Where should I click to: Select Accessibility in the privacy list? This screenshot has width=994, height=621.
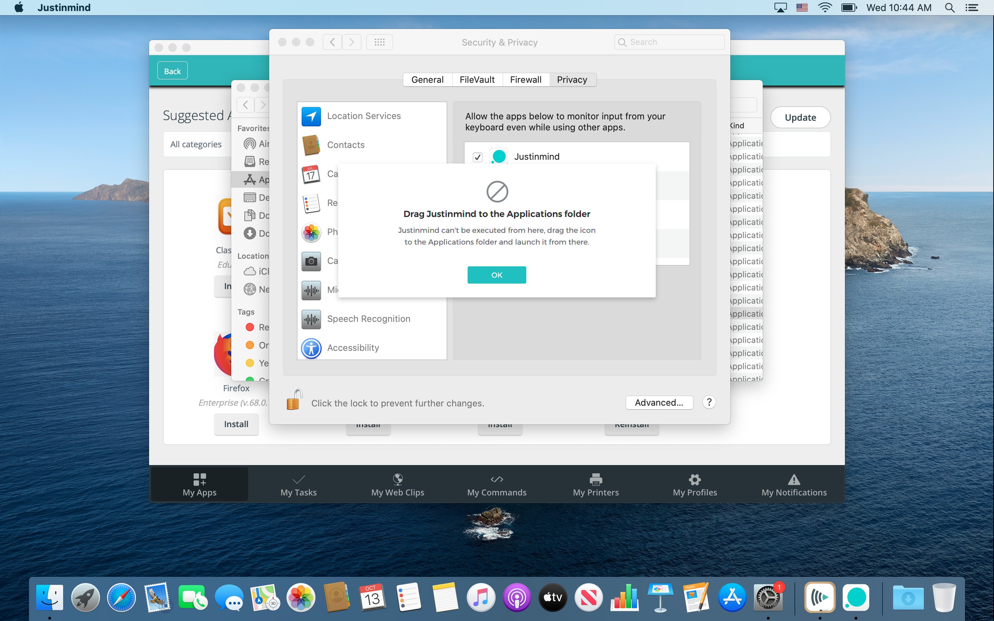(x=352, y=348)
